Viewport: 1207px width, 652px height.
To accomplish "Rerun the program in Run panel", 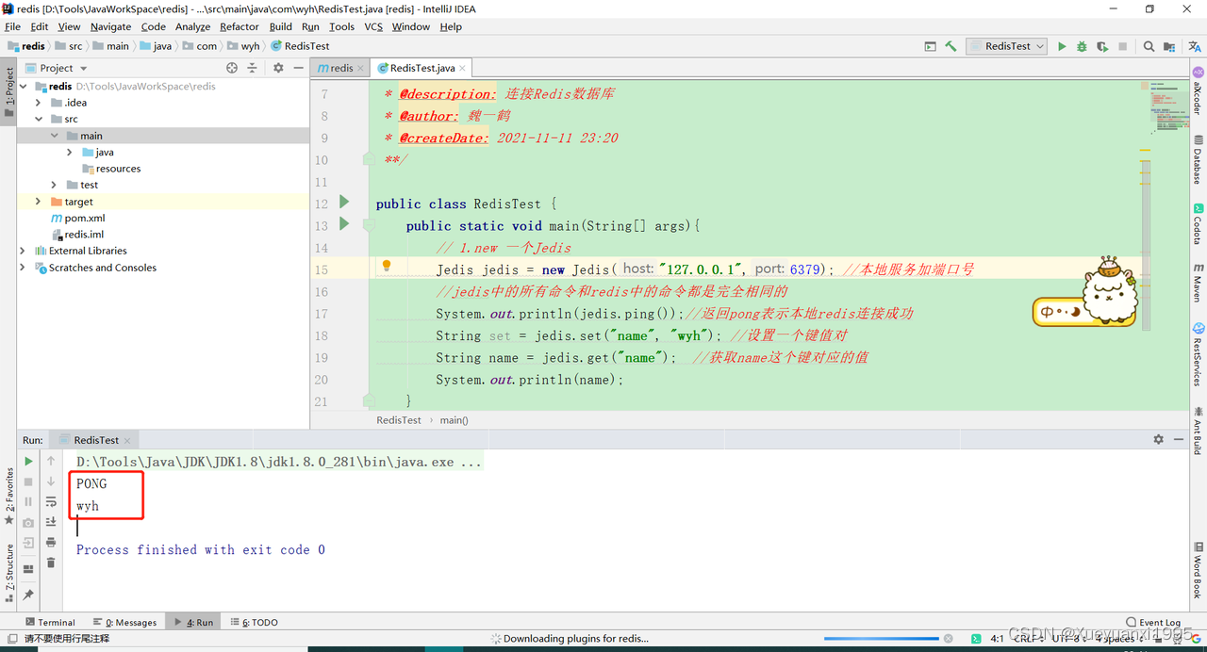I will 28,461.
